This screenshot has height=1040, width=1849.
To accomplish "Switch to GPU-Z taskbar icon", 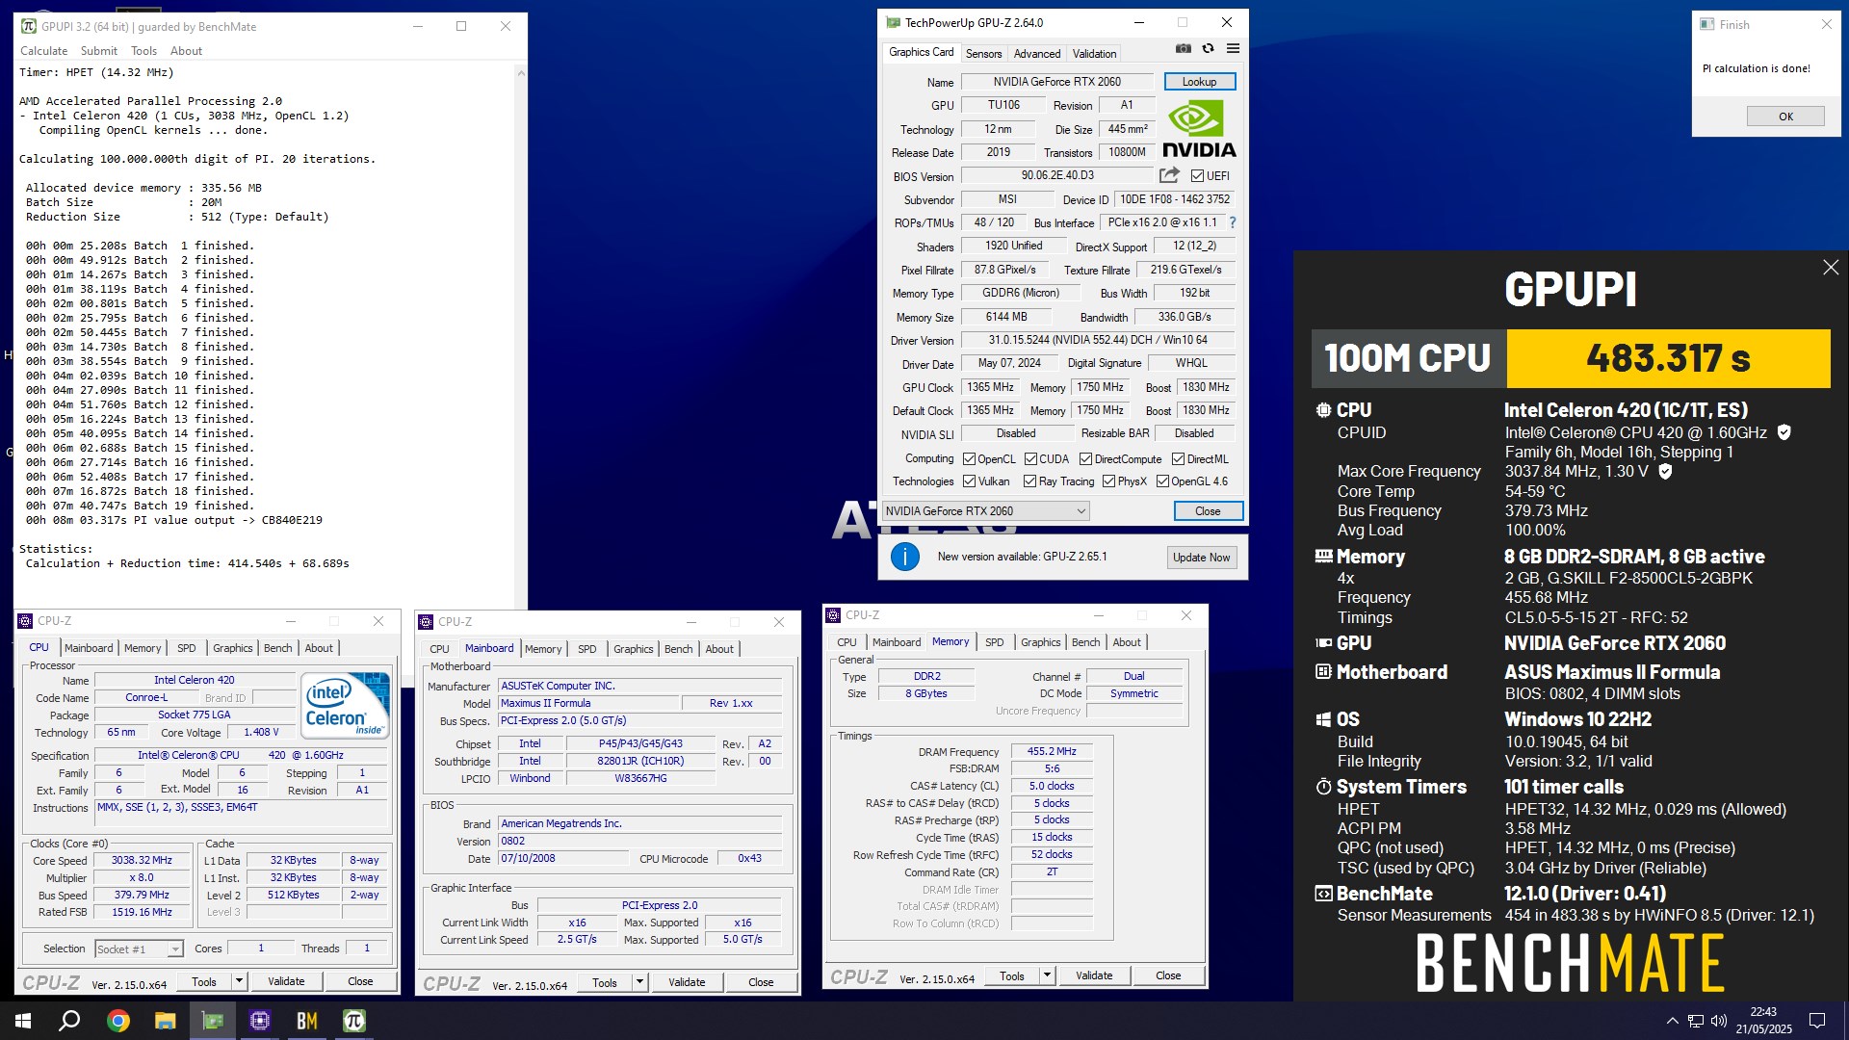I will coord(212,1021).
